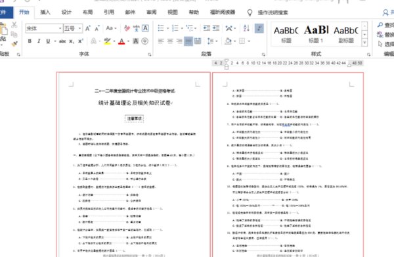Screen dimensions: 394x257
Task: Apply the 副标题 style
Action: (x=346, y=34)
